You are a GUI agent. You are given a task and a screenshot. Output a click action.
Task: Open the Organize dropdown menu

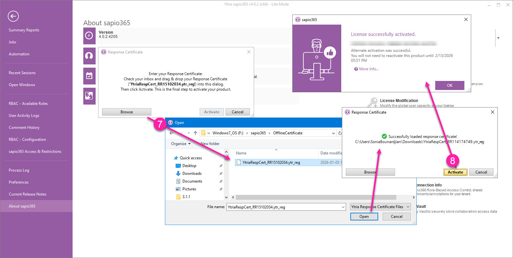(x=181, y=144)
